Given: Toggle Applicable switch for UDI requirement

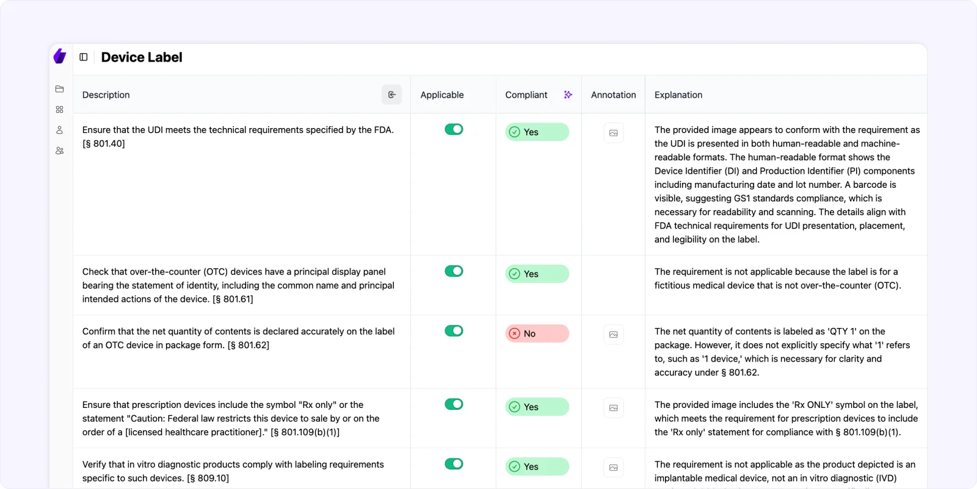Looking at the screenshot, I should click(x=454, y=129).
